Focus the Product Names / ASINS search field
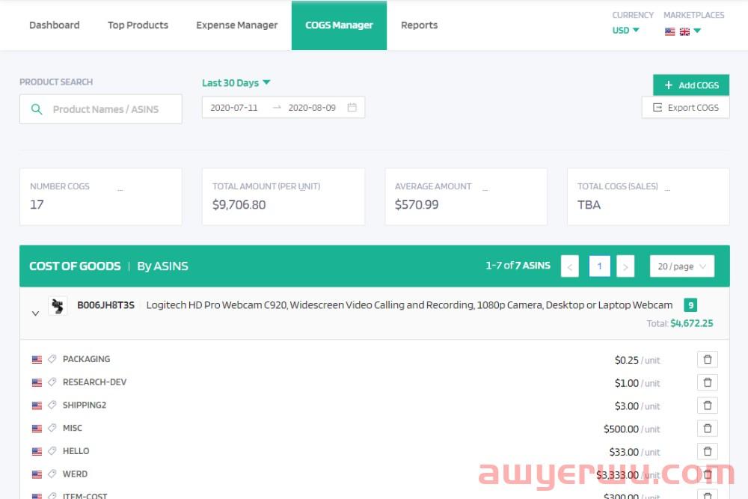 (x=112, y=109)
